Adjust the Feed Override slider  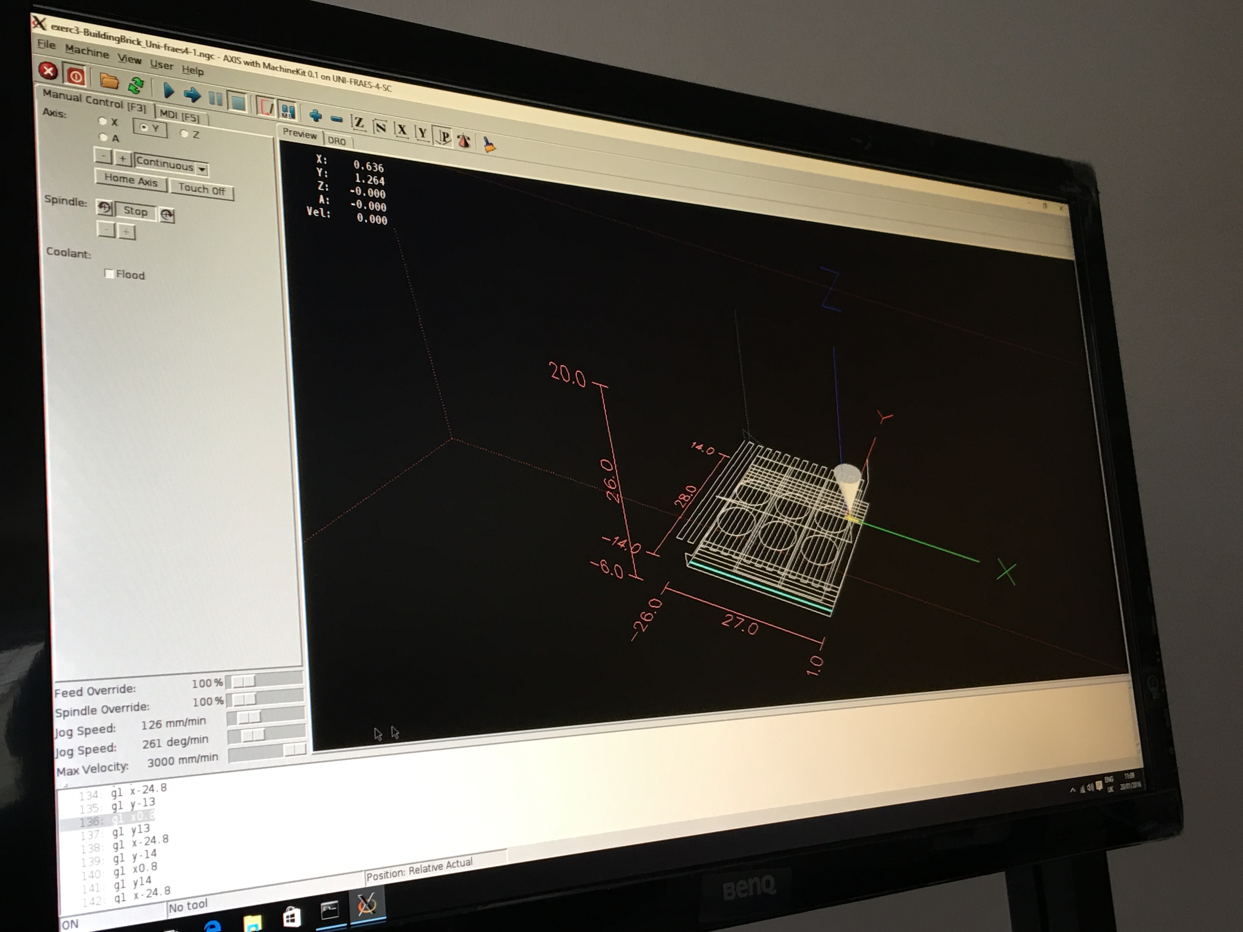pyautogui.click(x=265, y=680)
